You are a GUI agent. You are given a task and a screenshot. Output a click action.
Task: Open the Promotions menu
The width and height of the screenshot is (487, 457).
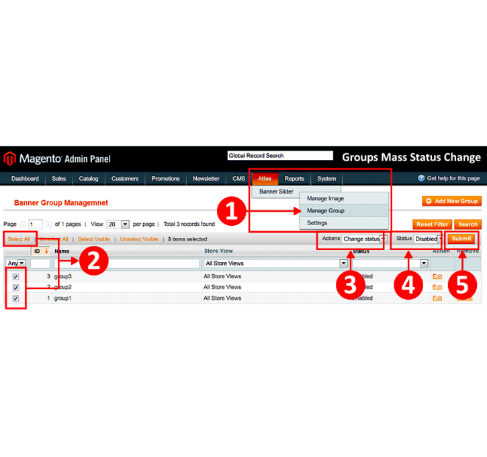[x=165, y=179]
